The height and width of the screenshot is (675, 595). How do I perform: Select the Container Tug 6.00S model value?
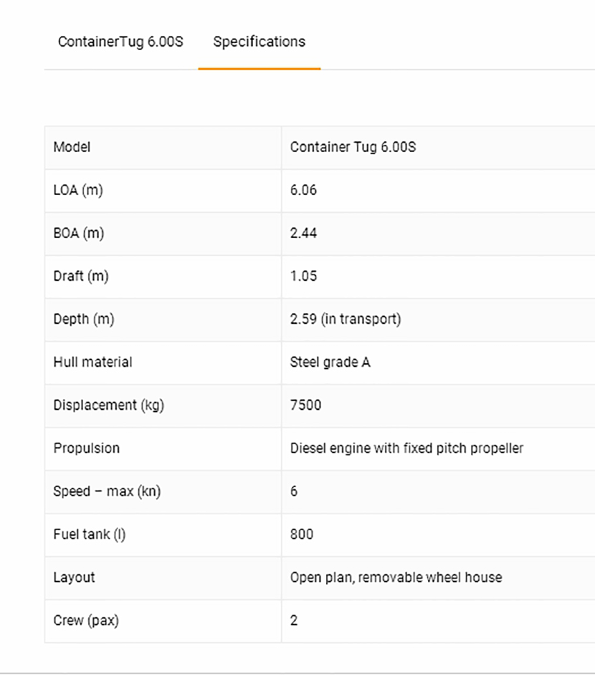coord(353,148)
